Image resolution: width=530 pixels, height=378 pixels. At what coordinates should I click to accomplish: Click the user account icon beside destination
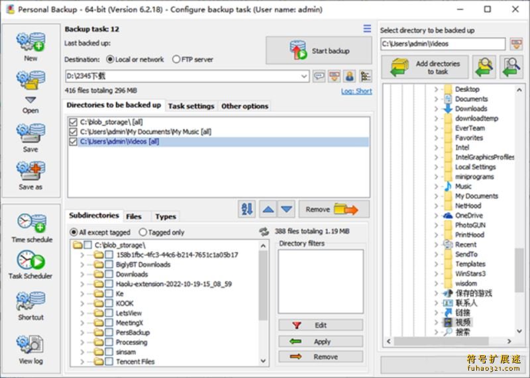(350, 76)
